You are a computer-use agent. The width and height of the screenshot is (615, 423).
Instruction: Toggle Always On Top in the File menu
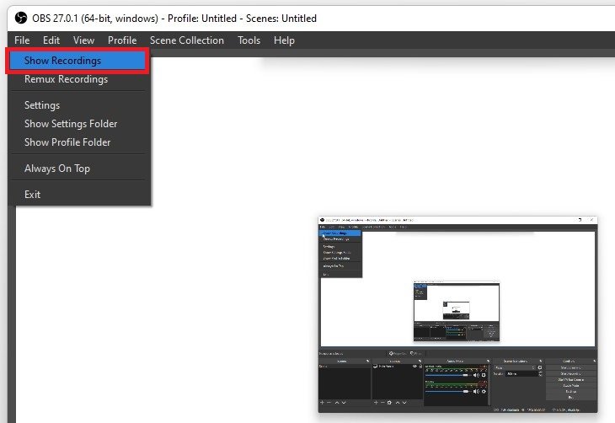click(78, 169)
